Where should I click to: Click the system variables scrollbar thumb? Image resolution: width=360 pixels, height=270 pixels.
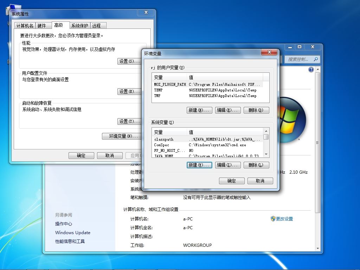[x=266, y=137]
